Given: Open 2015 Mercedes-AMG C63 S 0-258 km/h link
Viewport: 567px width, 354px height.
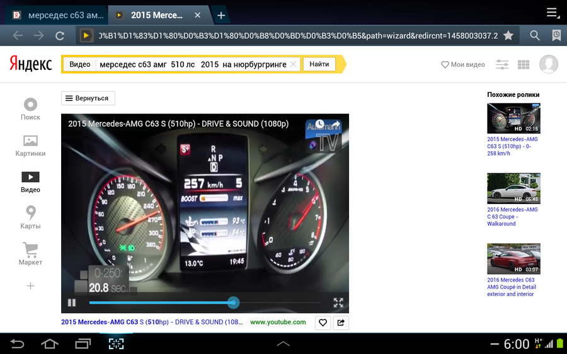Looking at the screenshot, I should (x=512, y=146).
